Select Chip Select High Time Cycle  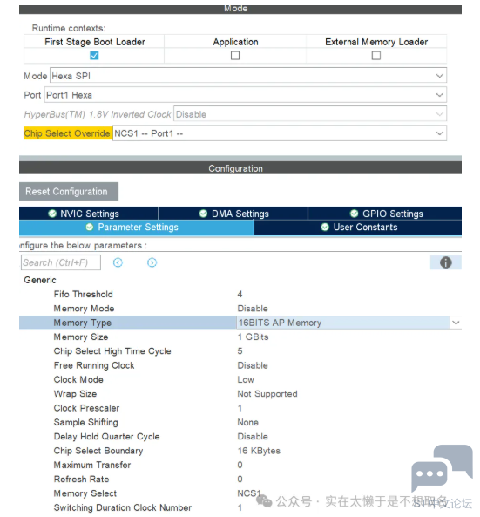(x=112, y=351)
